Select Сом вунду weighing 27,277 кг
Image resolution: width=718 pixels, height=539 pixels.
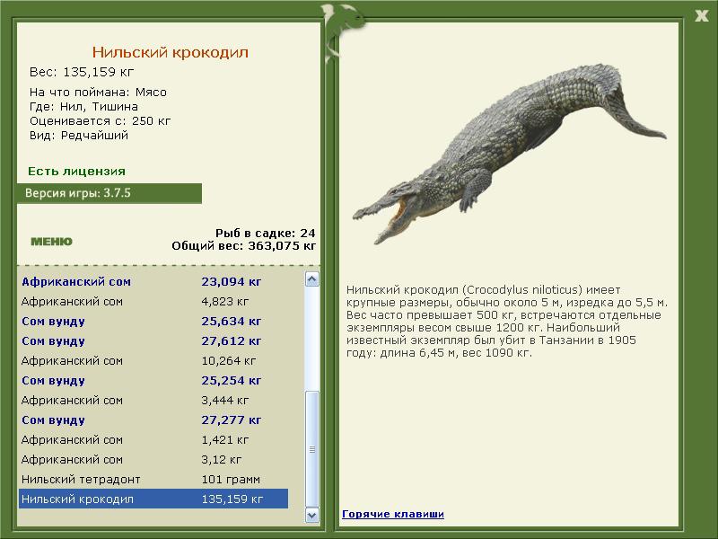pyautogui.click(x=153, y=420)
